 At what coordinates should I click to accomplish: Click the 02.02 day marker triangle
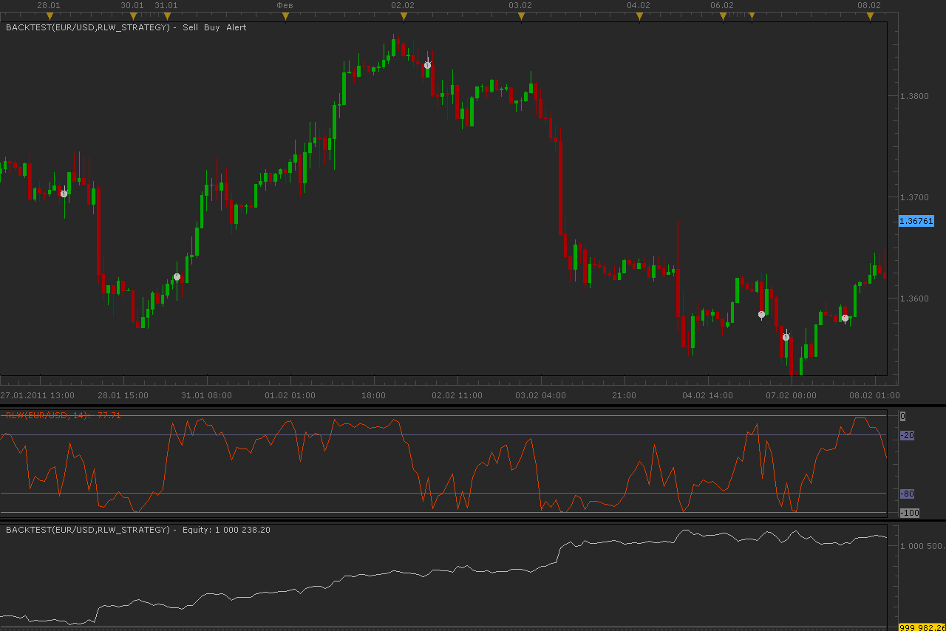point(403,16)
